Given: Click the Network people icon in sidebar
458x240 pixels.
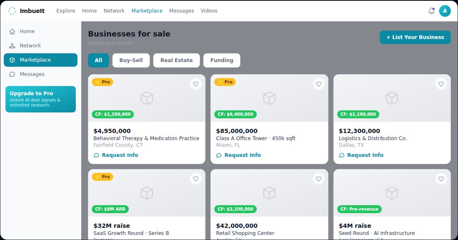Looking at the screenshot, I should tap(12, 46).
